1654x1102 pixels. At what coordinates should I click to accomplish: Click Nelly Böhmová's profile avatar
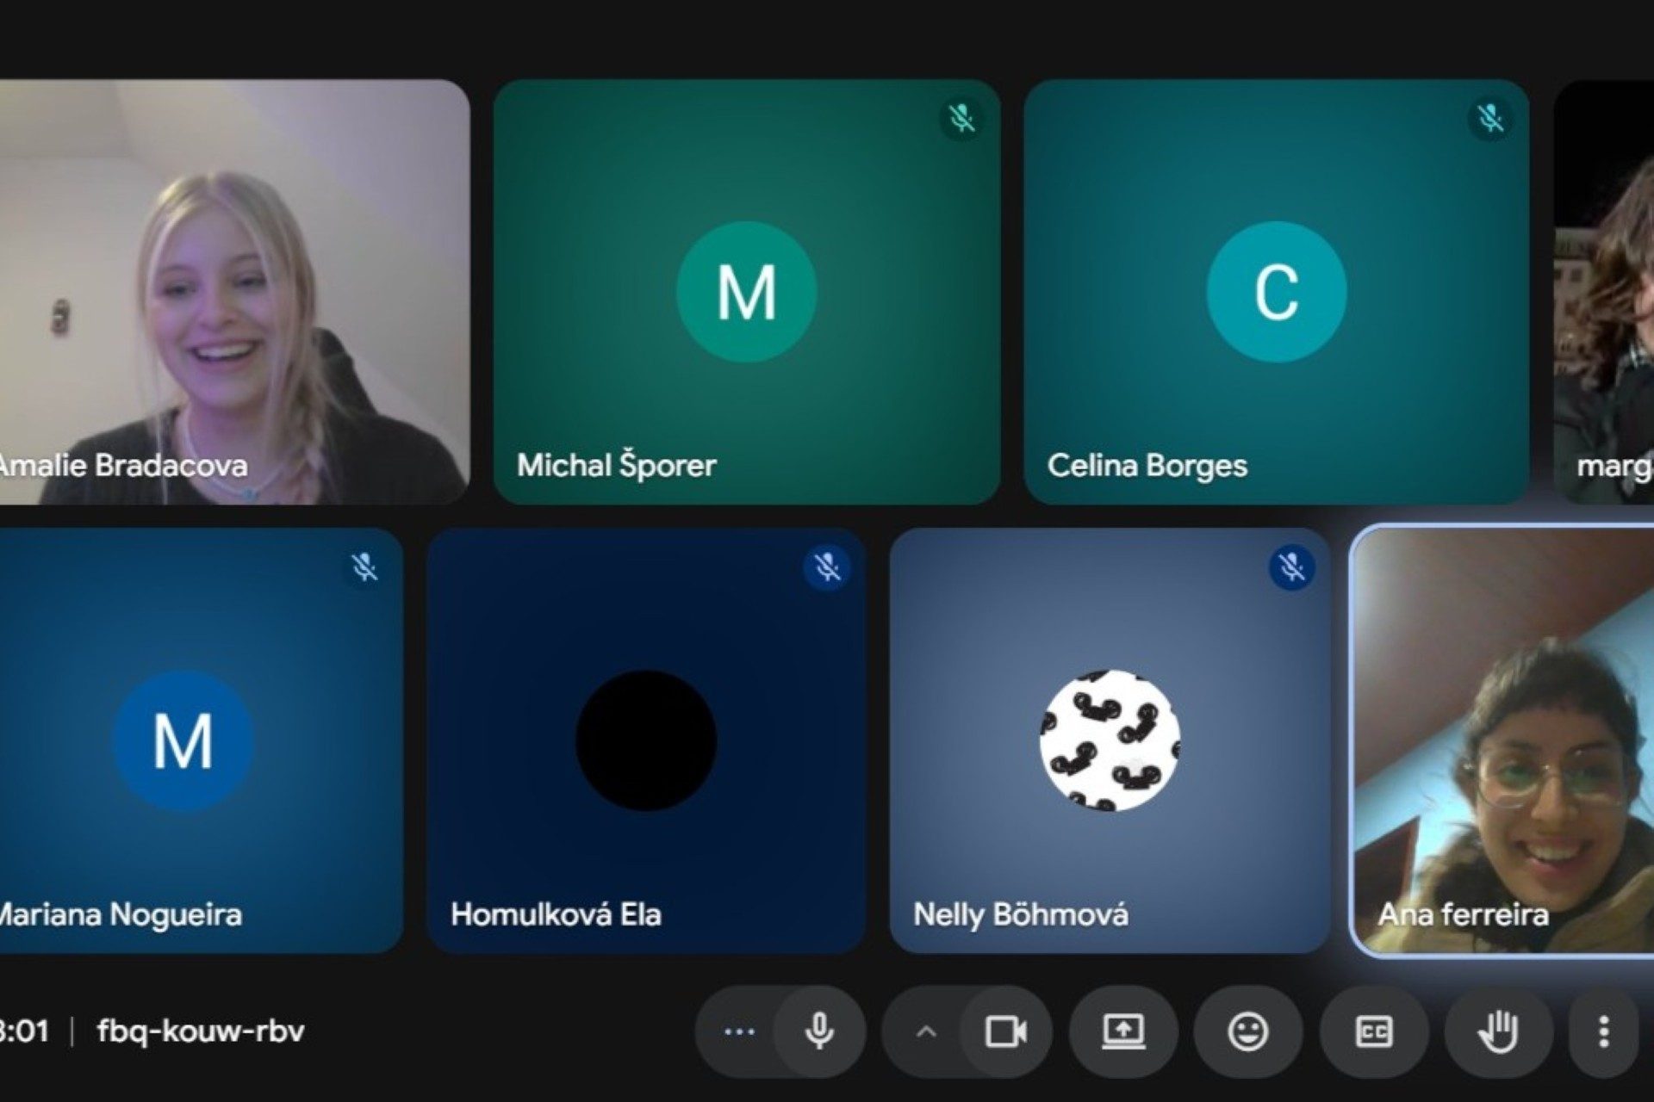(x=1110, y=740)
